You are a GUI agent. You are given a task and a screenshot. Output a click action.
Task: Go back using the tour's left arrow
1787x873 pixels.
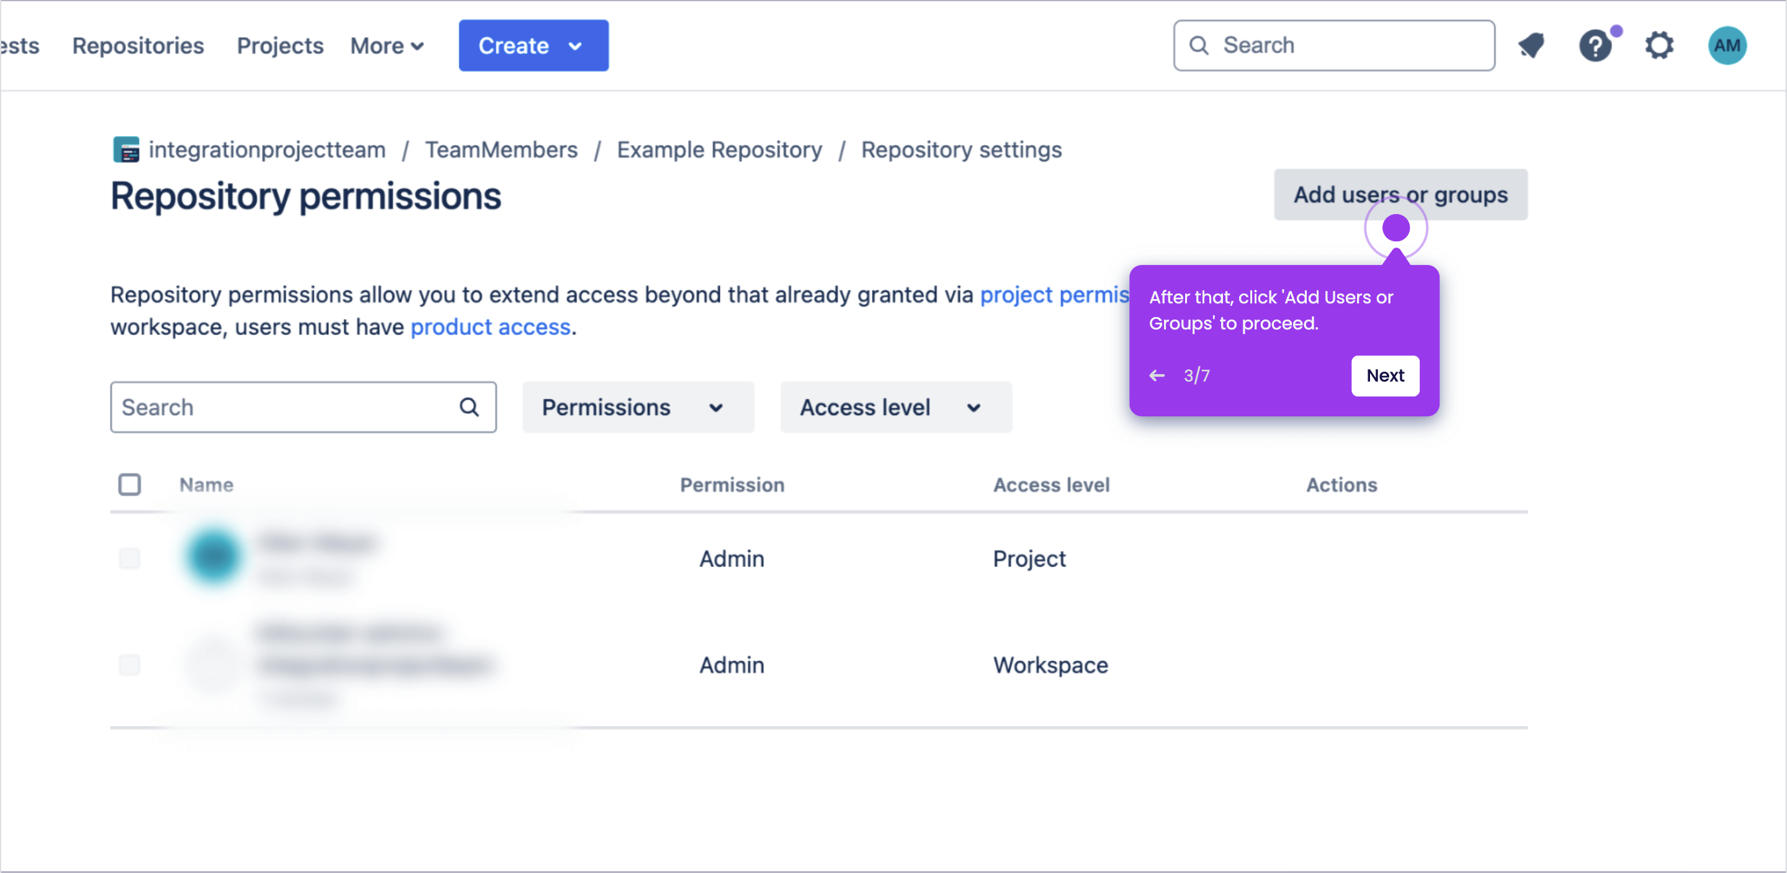tap(1157, 375)
